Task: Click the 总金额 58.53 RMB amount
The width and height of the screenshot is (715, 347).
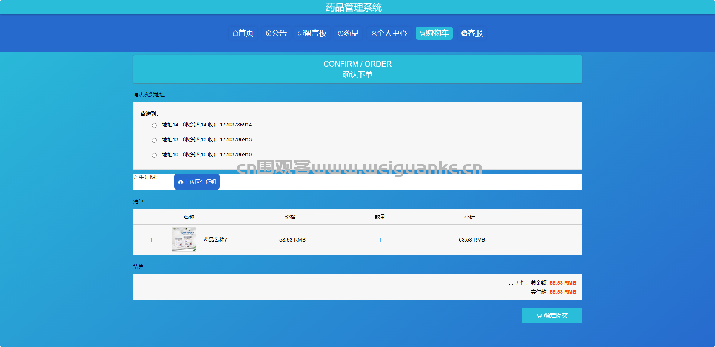Action: point(563,283)
